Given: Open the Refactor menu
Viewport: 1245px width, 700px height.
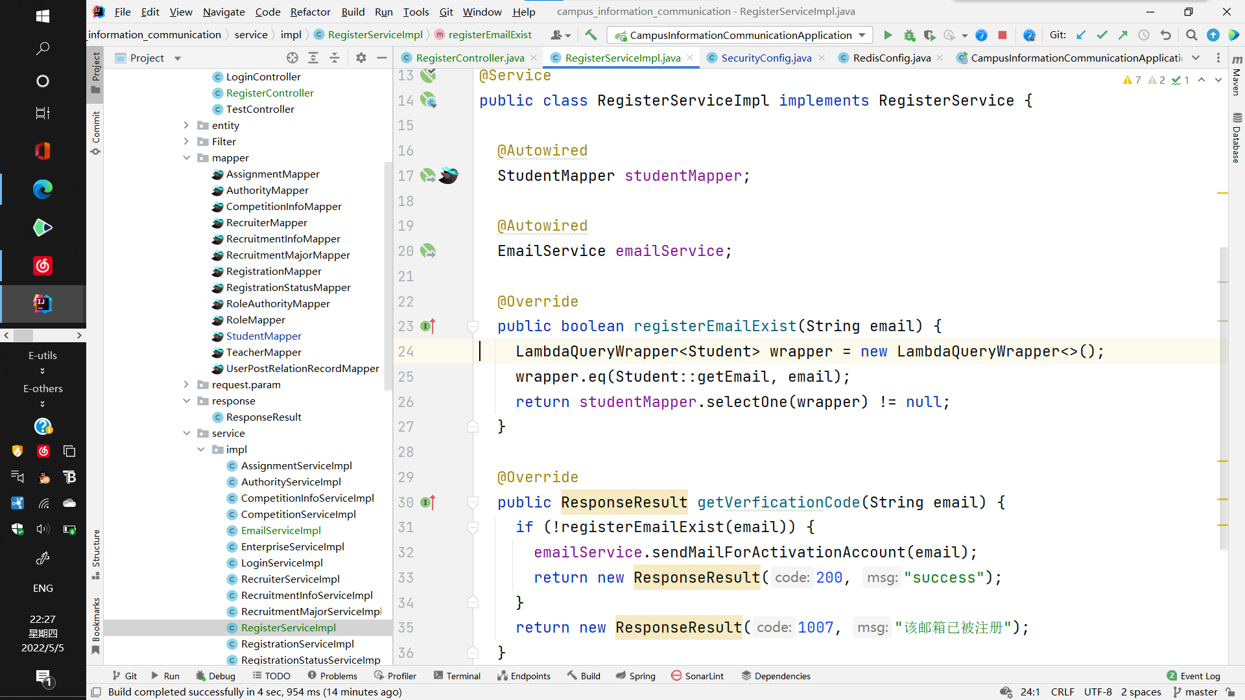Looking at the screenshot, I should point(310,12).
